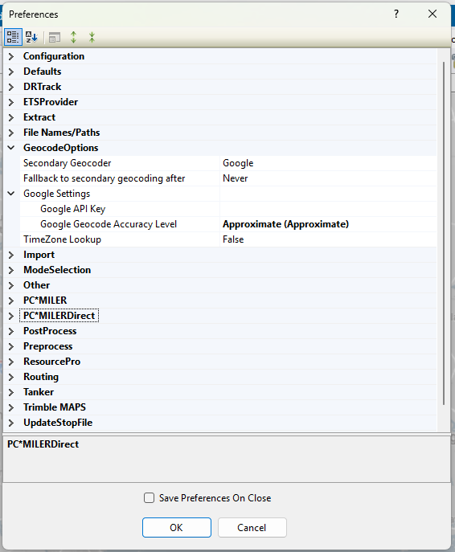This screenshot has width=455, height=552.
Task: Expand the PostProcess category chevron
Action: click(11, 331)
